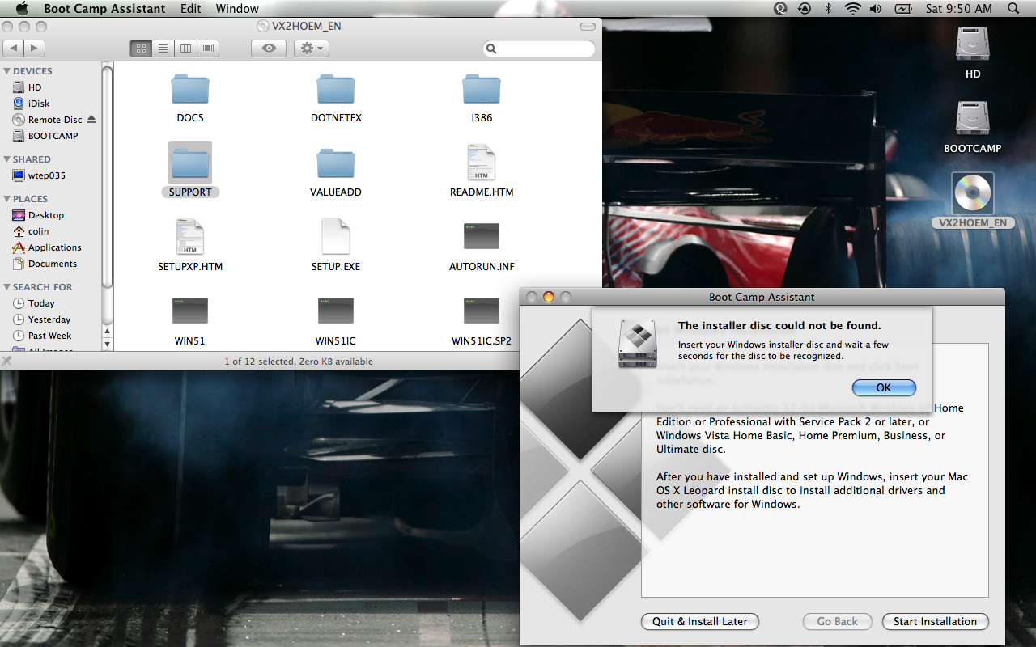Go back in Finder history
1036x647 pixels.
[x=14, y=49]
